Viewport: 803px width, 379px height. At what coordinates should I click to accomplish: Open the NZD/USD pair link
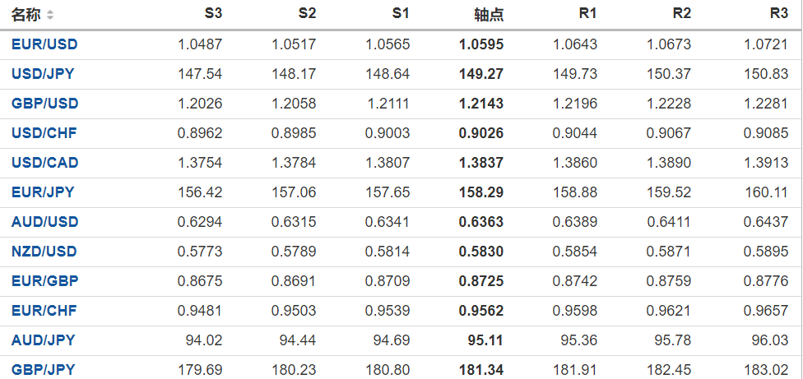pos(44,252)
